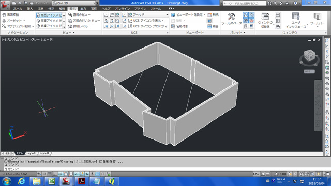This screenshot has width=331, height=186.
Task: Click the Toolspace hammer-and-wrench icon
Action: [231, 17]
